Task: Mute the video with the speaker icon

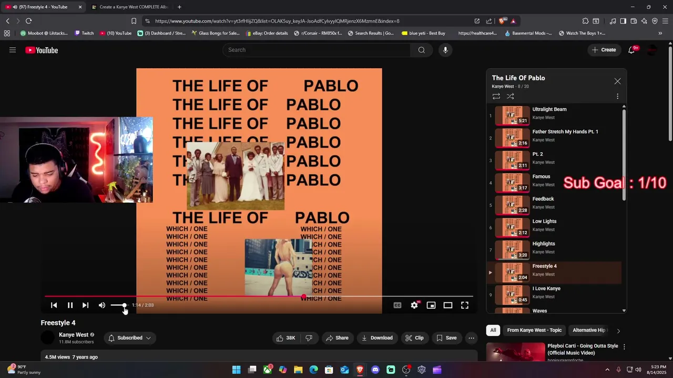Action: [x=102, y=305]
